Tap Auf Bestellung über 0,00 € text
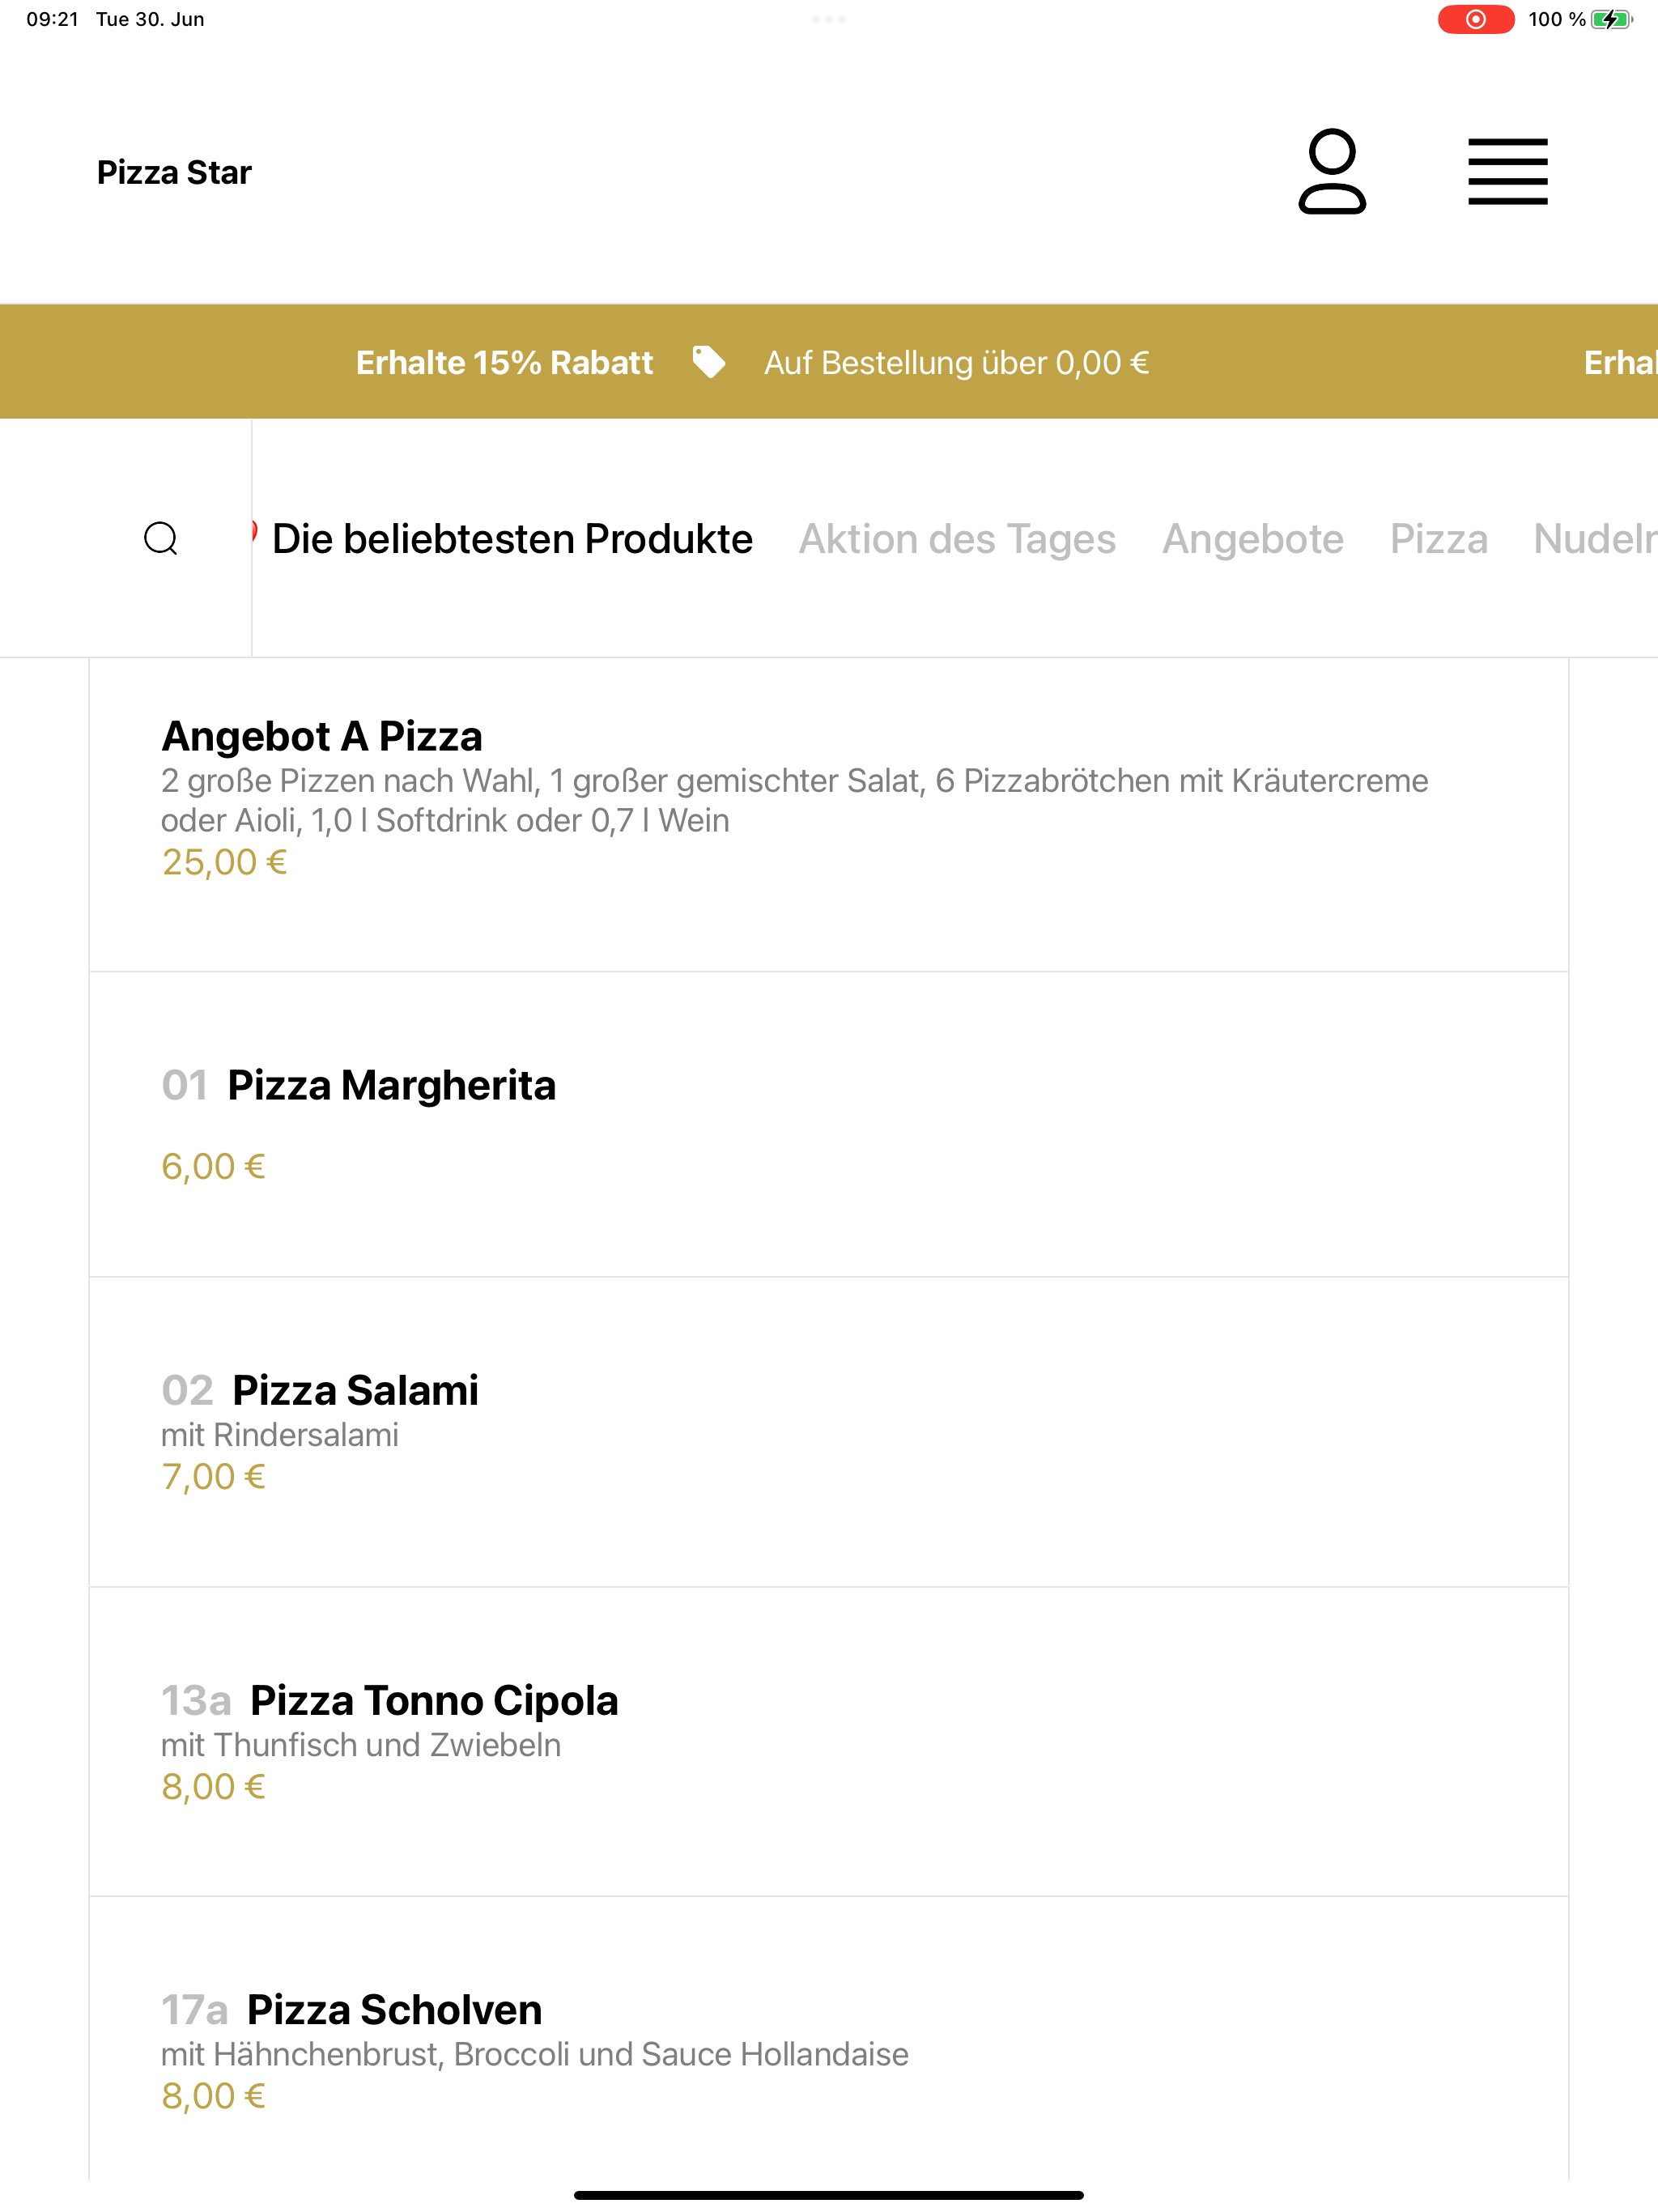Viewport: 1658px width, 2212px height. coord(956,362)
